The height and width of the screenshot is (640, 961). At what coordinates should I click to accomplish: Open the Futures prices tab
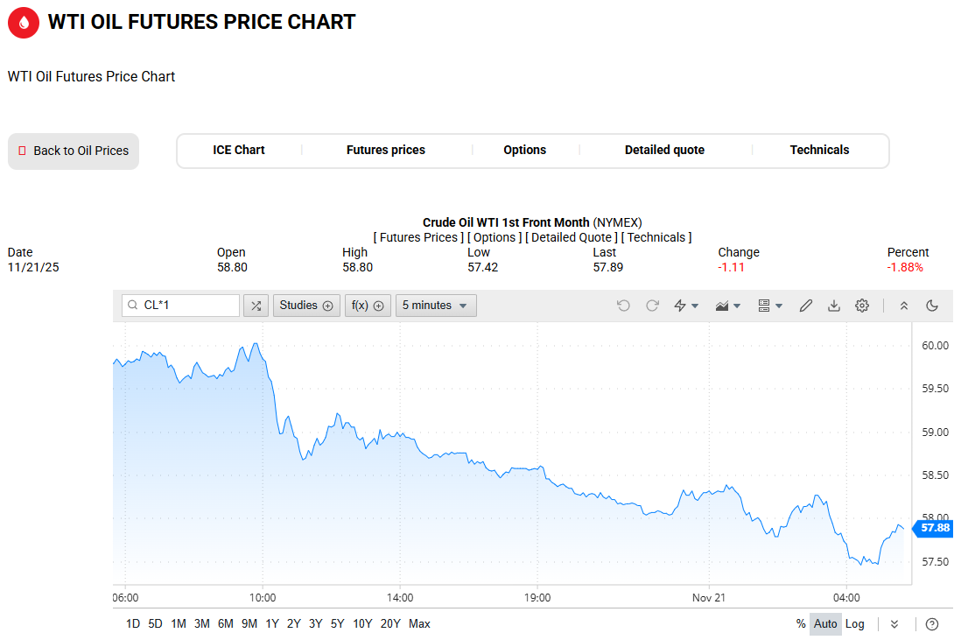click(x=386, y=150)
